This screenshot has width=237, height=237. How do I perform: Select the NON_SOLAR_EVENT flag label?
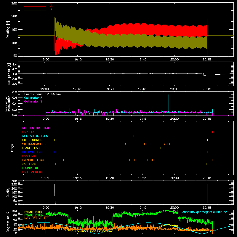point(36,136)
